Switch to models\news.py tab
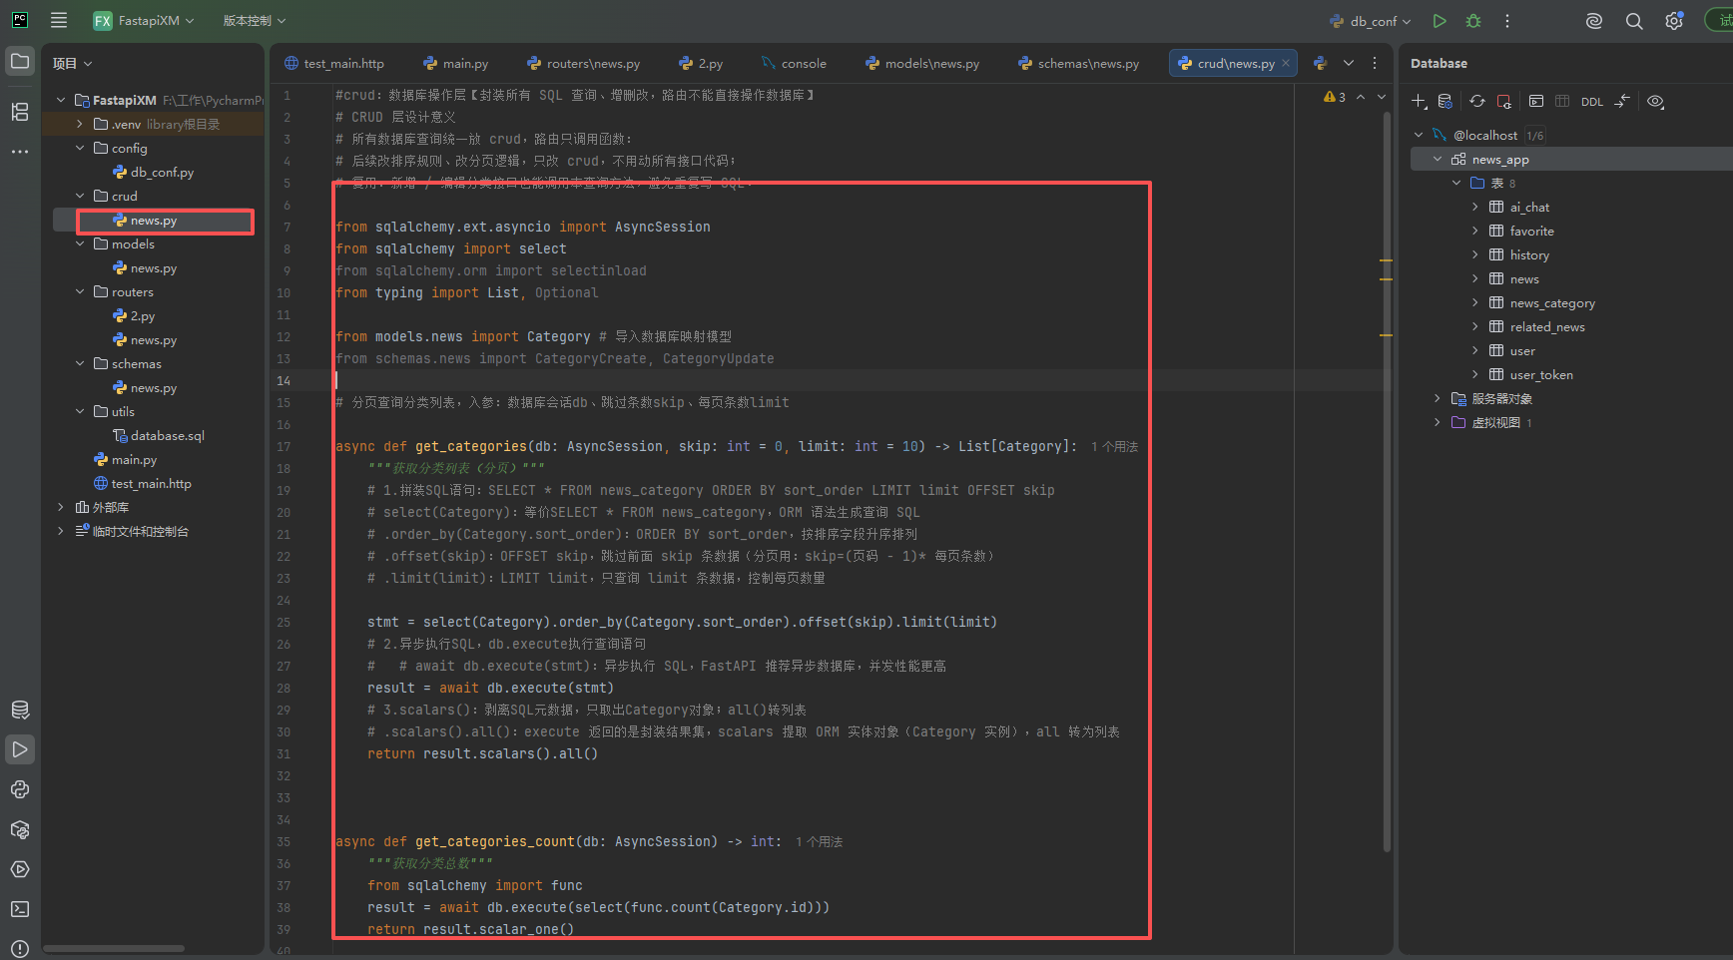 (922, 63)
